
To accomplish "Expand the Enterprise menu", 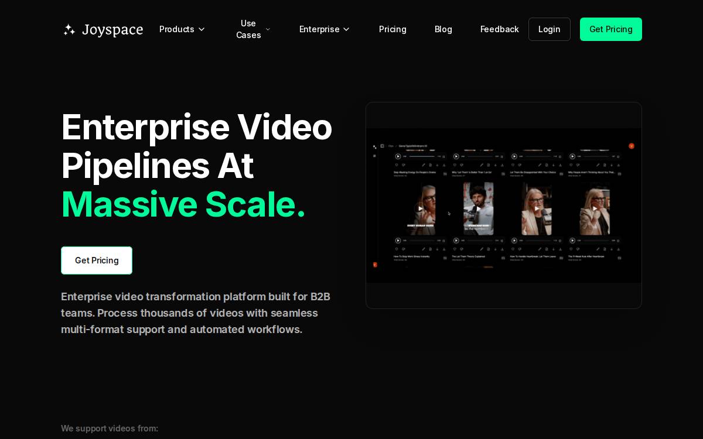I will [325, 29].
